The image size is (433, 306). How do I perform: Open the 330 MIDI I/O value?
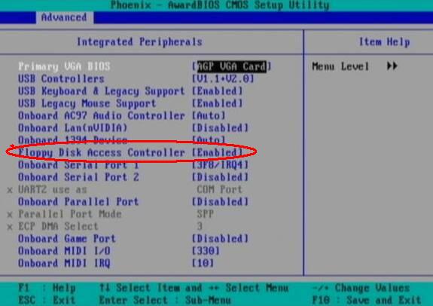(x=206, y=251)
